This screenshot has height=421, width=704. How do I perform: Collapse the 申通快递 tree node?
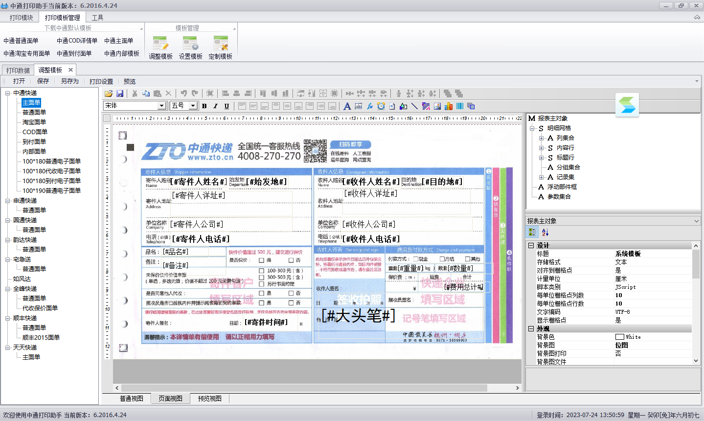click(x=8, y=201)
